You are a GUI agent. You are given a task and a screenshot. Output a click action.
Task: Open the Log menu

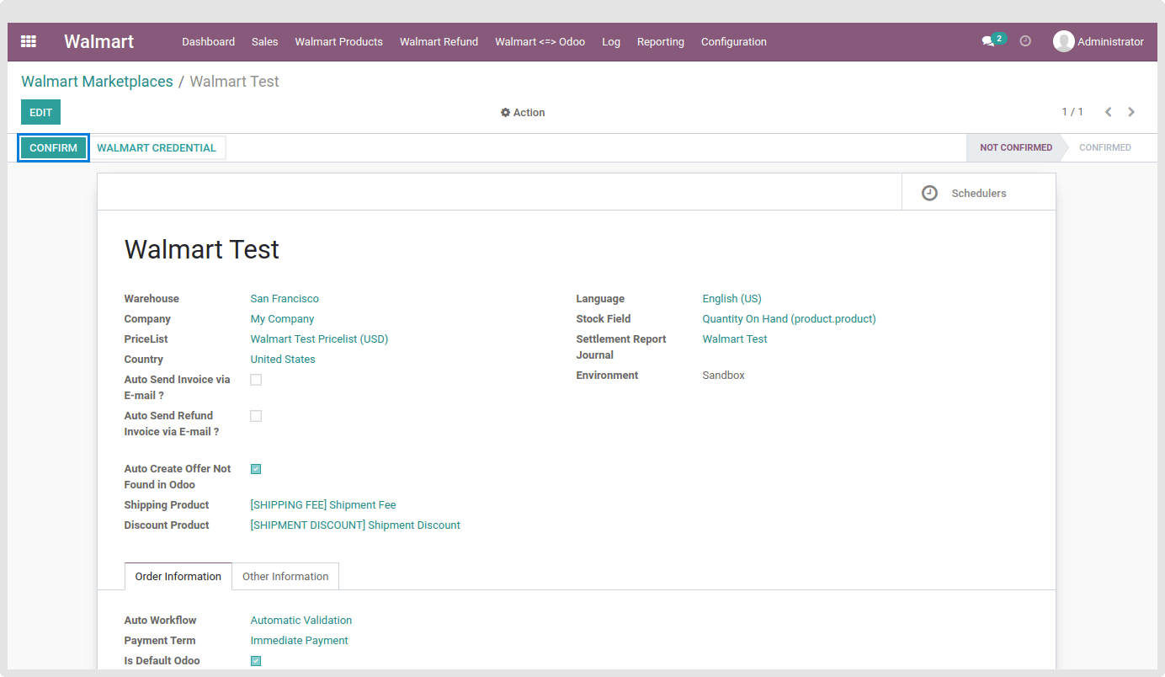pos(611,41)
